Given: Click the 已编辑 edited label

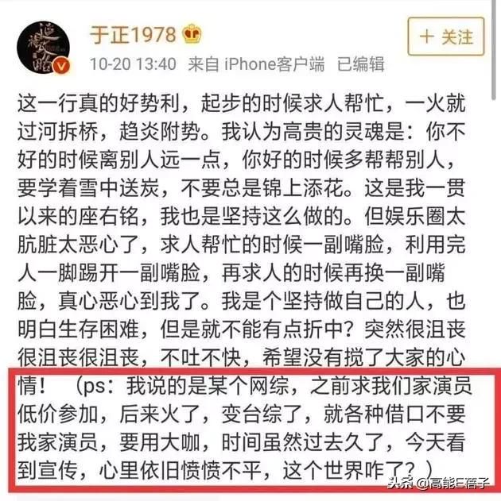Looking at the screenshot, I should click(360, 64).
